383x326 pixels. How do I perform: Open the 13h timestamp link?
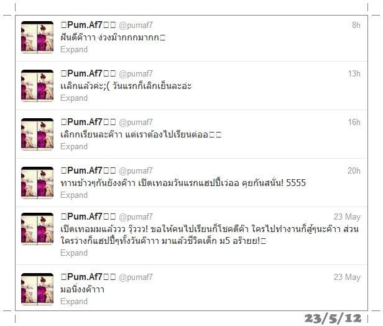pyautogui.click(x=354, y=73)
